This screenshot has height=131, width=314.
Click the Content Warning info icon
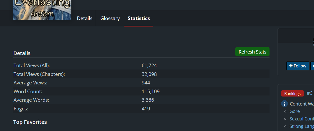284,104
